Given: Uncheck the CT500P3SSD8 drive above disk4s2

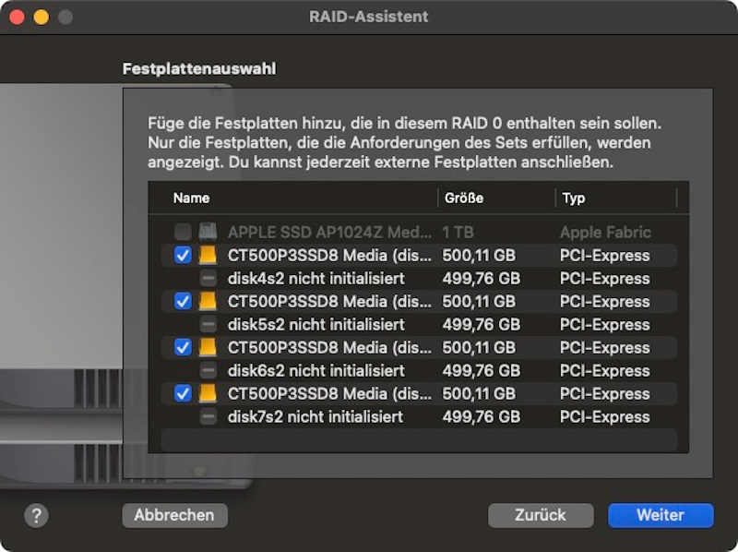Looking at the screenshot, I should (183, 256).
